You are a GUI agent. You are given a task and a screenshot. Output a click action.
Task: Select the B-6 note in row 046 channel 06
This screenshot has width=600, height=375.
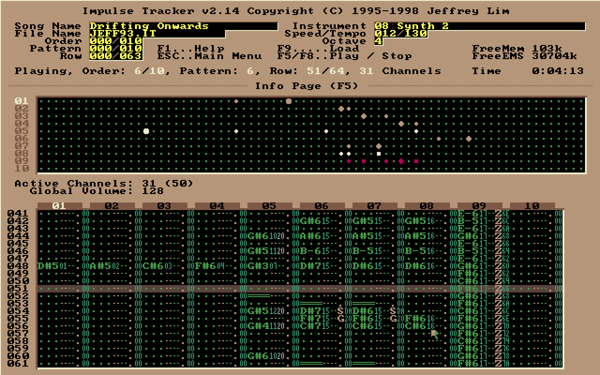point(311,251)
